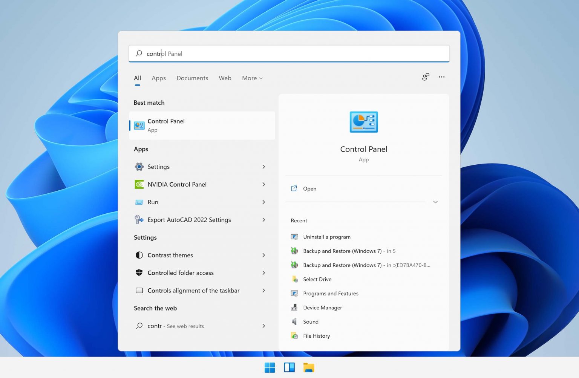The image size is (579, 378).
Task: Open the ellipsis options menu
Action: 441,77
